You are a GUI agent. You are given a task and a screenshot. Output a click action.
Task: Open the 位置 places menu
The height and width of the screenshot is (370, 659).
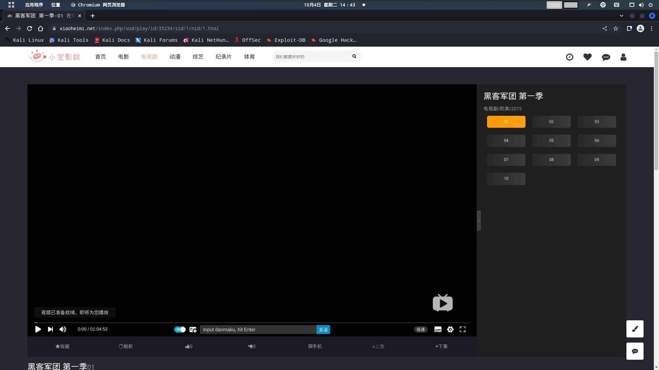pyautogui.click(x=56, y=5)
